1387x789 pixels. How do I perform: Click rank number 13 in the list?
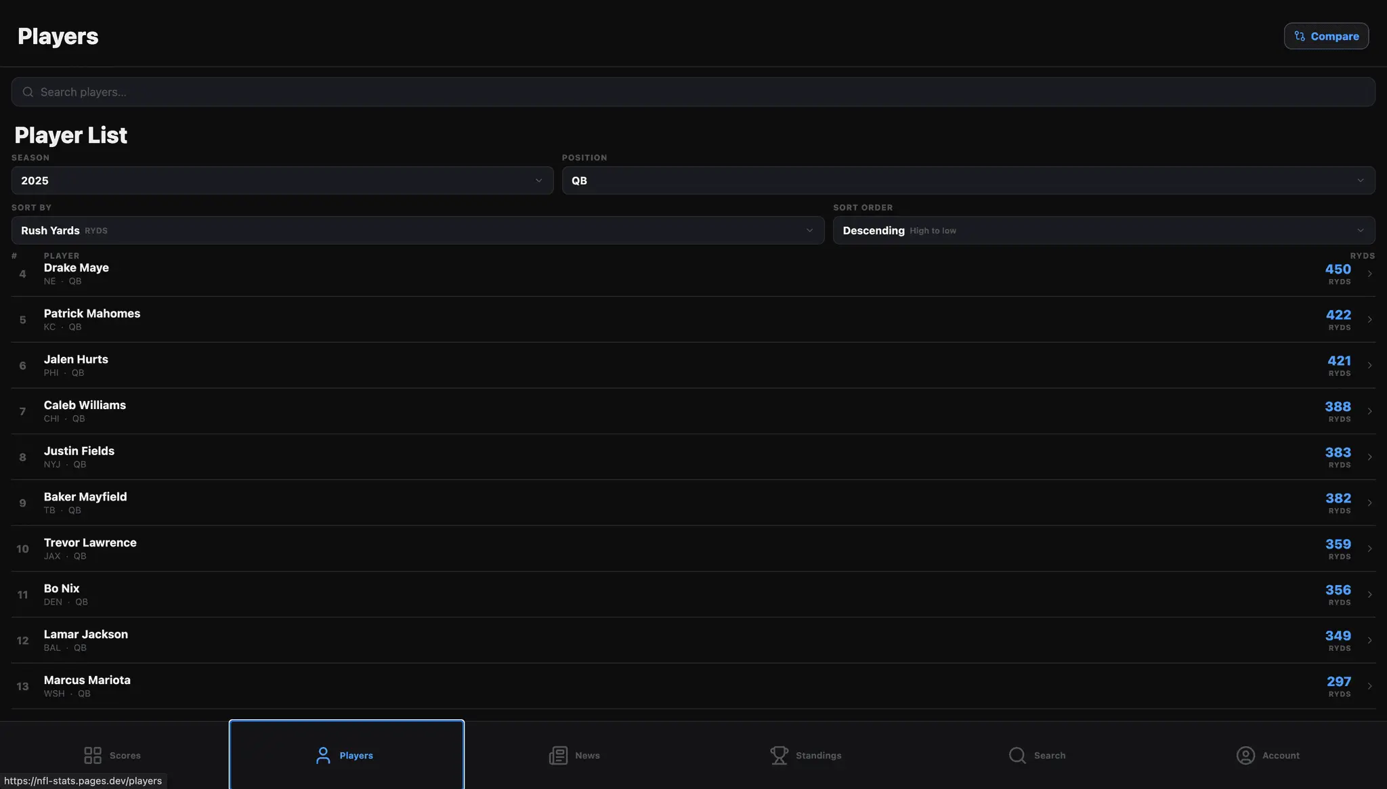pos(22,686)
